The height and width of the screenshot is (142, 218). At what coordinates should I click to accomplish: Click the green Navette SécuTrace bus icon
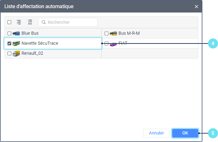click(x=16, y=43)
